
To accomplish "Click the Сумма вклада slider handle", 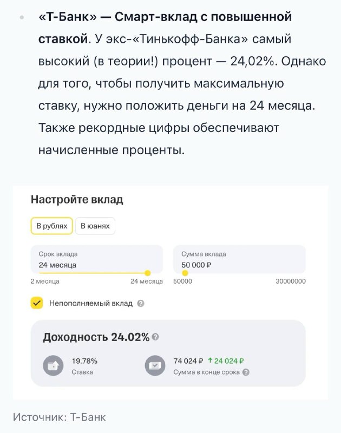I will point(185,273).
